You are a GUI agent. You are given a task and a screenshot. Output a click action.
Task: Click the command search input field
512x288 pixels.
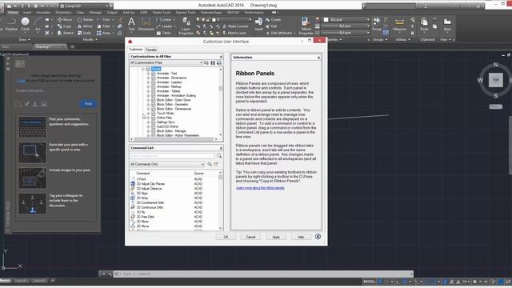(x=173, y=156)
